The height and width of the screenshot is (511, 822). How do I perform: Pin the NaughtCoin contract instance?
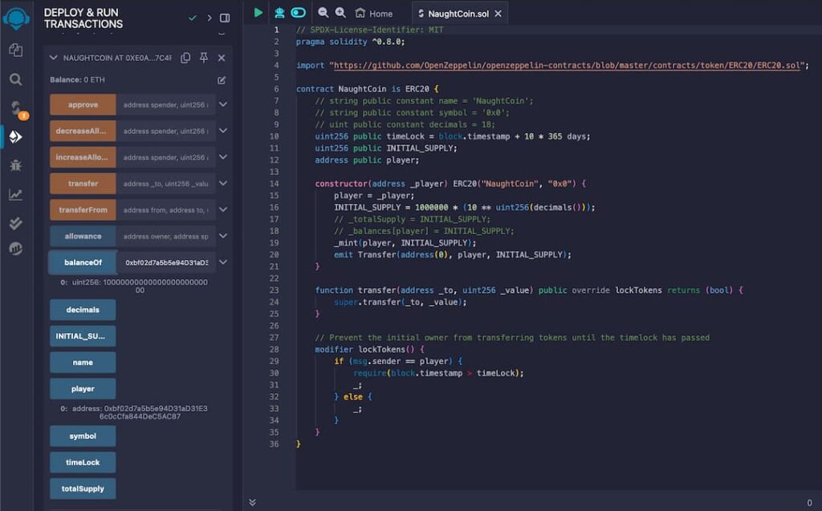(x=204, y=58)
